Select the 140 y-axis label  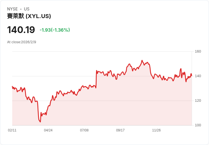point(198,76)
